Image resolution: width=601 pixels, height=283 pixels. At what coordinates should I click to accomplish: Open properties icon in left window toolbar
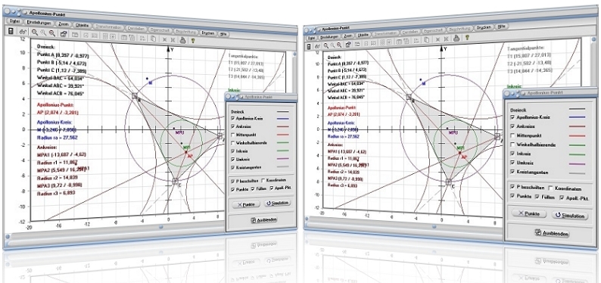pos(64,34)
